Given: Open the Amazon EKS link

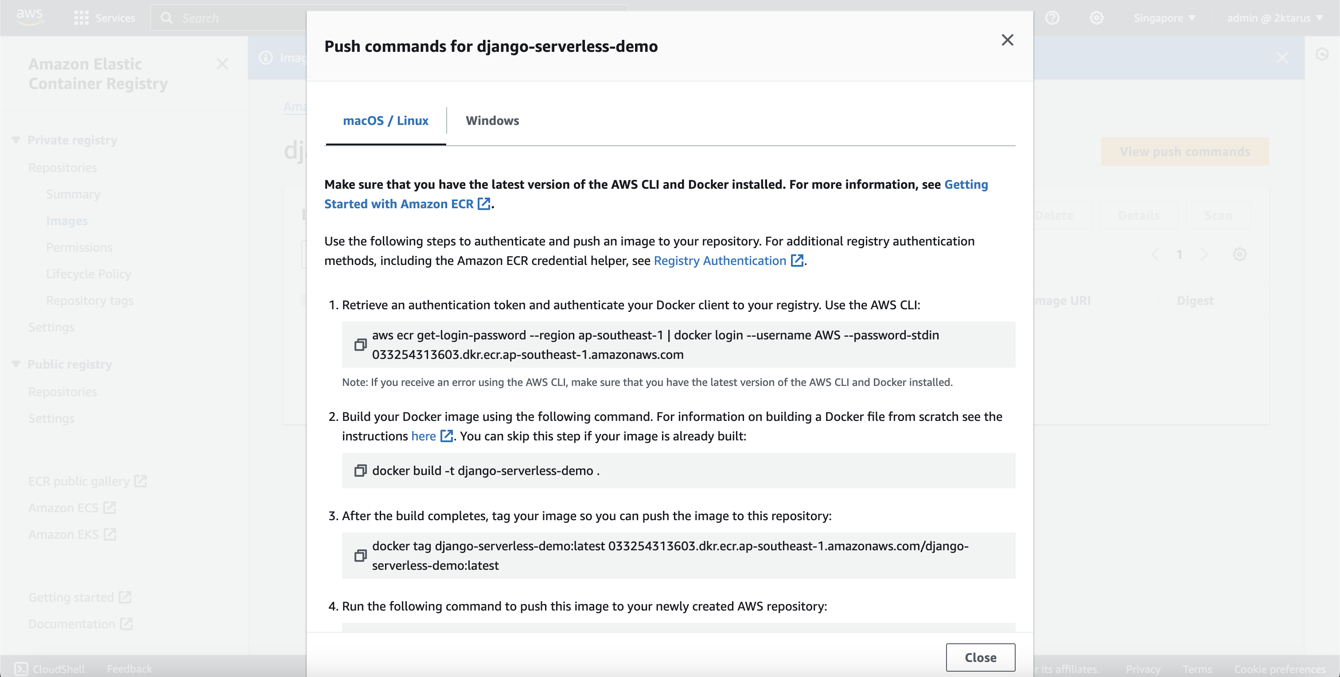Looking at the screenshot, I should (72, 534).
